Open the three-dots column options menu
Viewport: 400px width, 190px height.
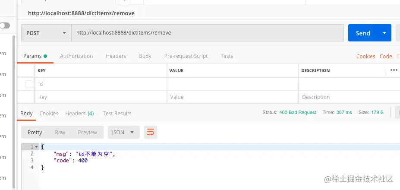(x=394, y=70)
